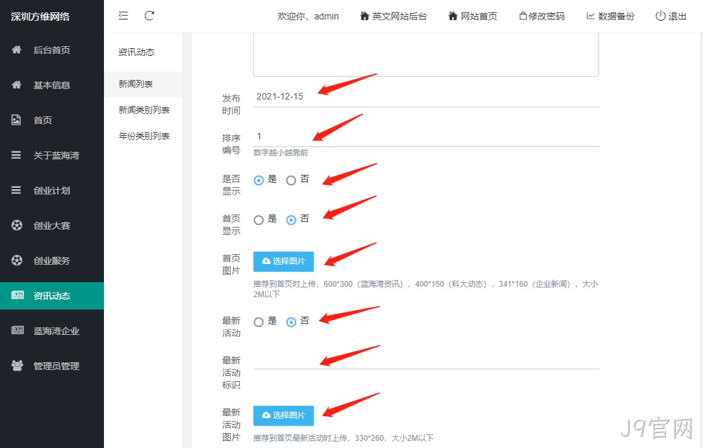Select 是 for 是否显示
The image size is (703, 448).
tap(259, 181)
